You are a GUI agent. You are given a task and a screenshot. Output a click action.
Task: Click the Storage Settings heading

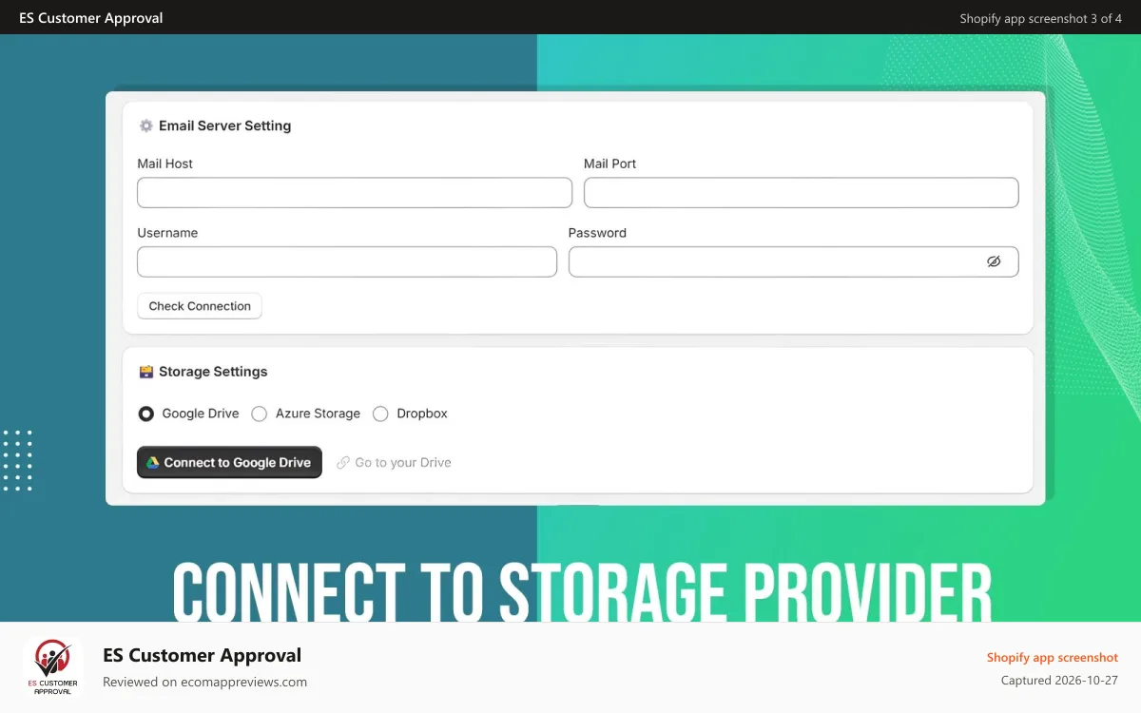[213, 372]
